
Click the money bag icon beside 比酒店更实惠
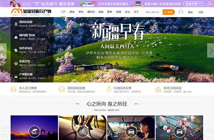click(109, 89)
